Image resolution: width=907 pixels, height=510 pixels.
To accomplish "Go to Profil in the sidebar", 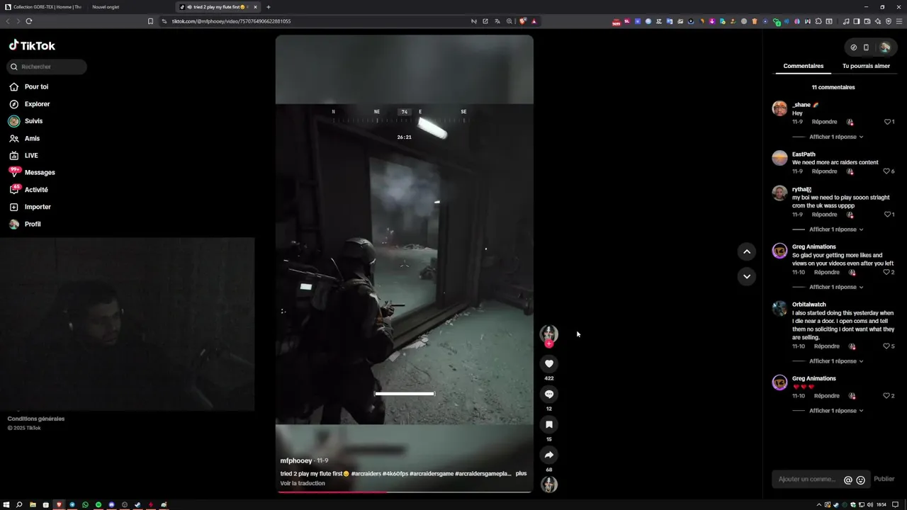I will pyautogui.click(x=25, y=225).
